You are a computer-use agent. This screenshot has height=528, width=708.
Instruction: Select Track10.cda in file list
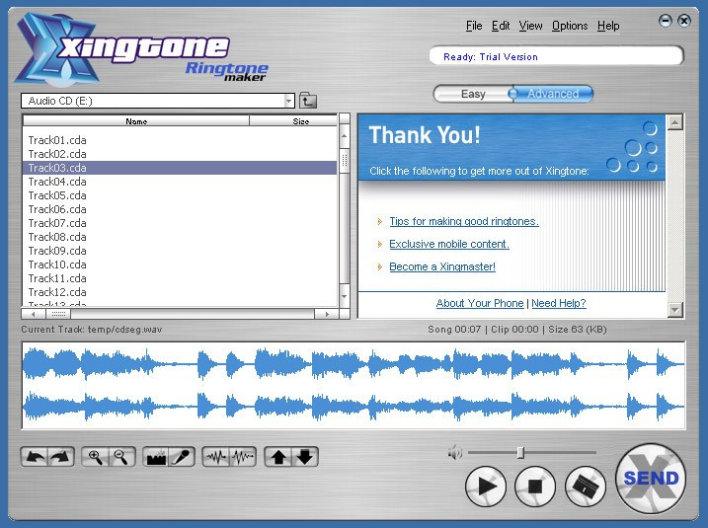click(x=180, y=264)
